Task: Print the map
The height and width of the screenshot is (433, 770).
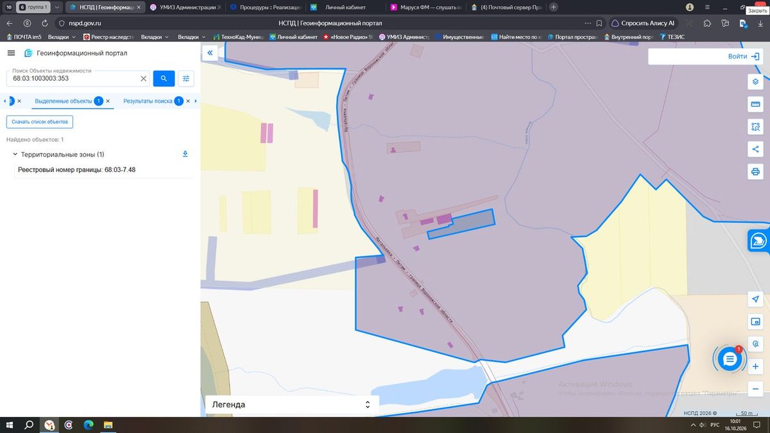Action: pyautogui.click(x=755, y=172)
